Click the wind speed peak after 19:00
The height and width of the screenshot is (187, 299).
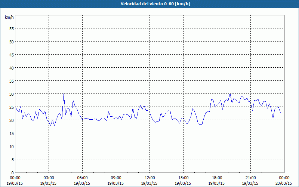(x=230, y=93)
